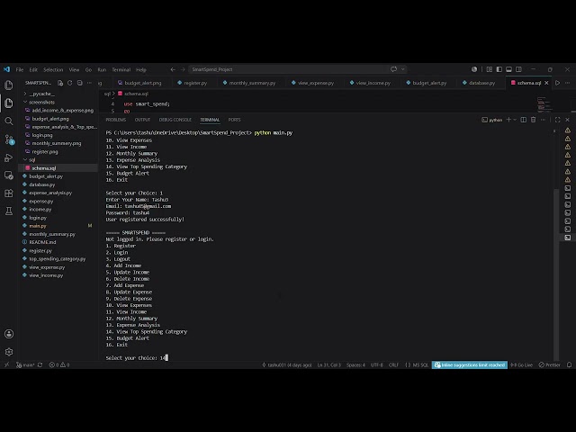576x432 pixels.
Task: Toggle the secondary side bar visibility
Action: click(x=518, y=69)
